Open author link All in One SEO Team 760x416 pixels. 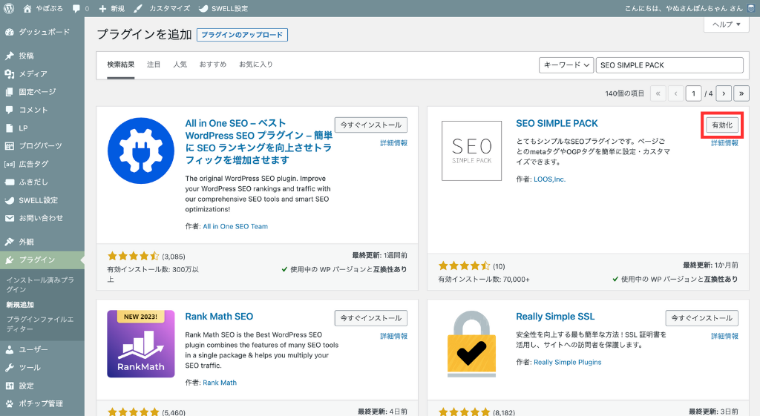(x=235, y=226)
